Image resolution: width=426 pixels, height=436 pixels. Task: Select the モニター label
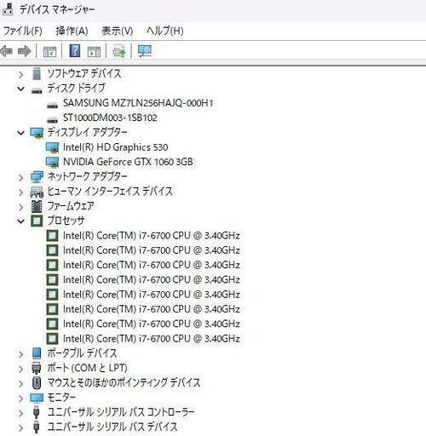pyautogui.click(x=61, y=398)
